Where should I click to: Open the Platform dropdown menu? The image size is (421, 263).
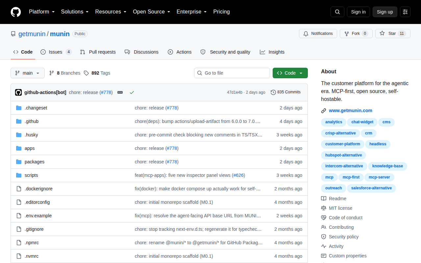point(42,12)
